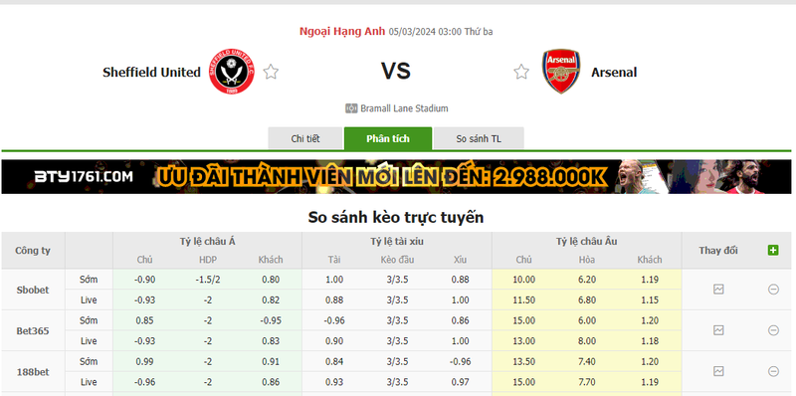Click 188bet early Asian home value 0.99
Screen dimensions: 796x396
point(145,361)
